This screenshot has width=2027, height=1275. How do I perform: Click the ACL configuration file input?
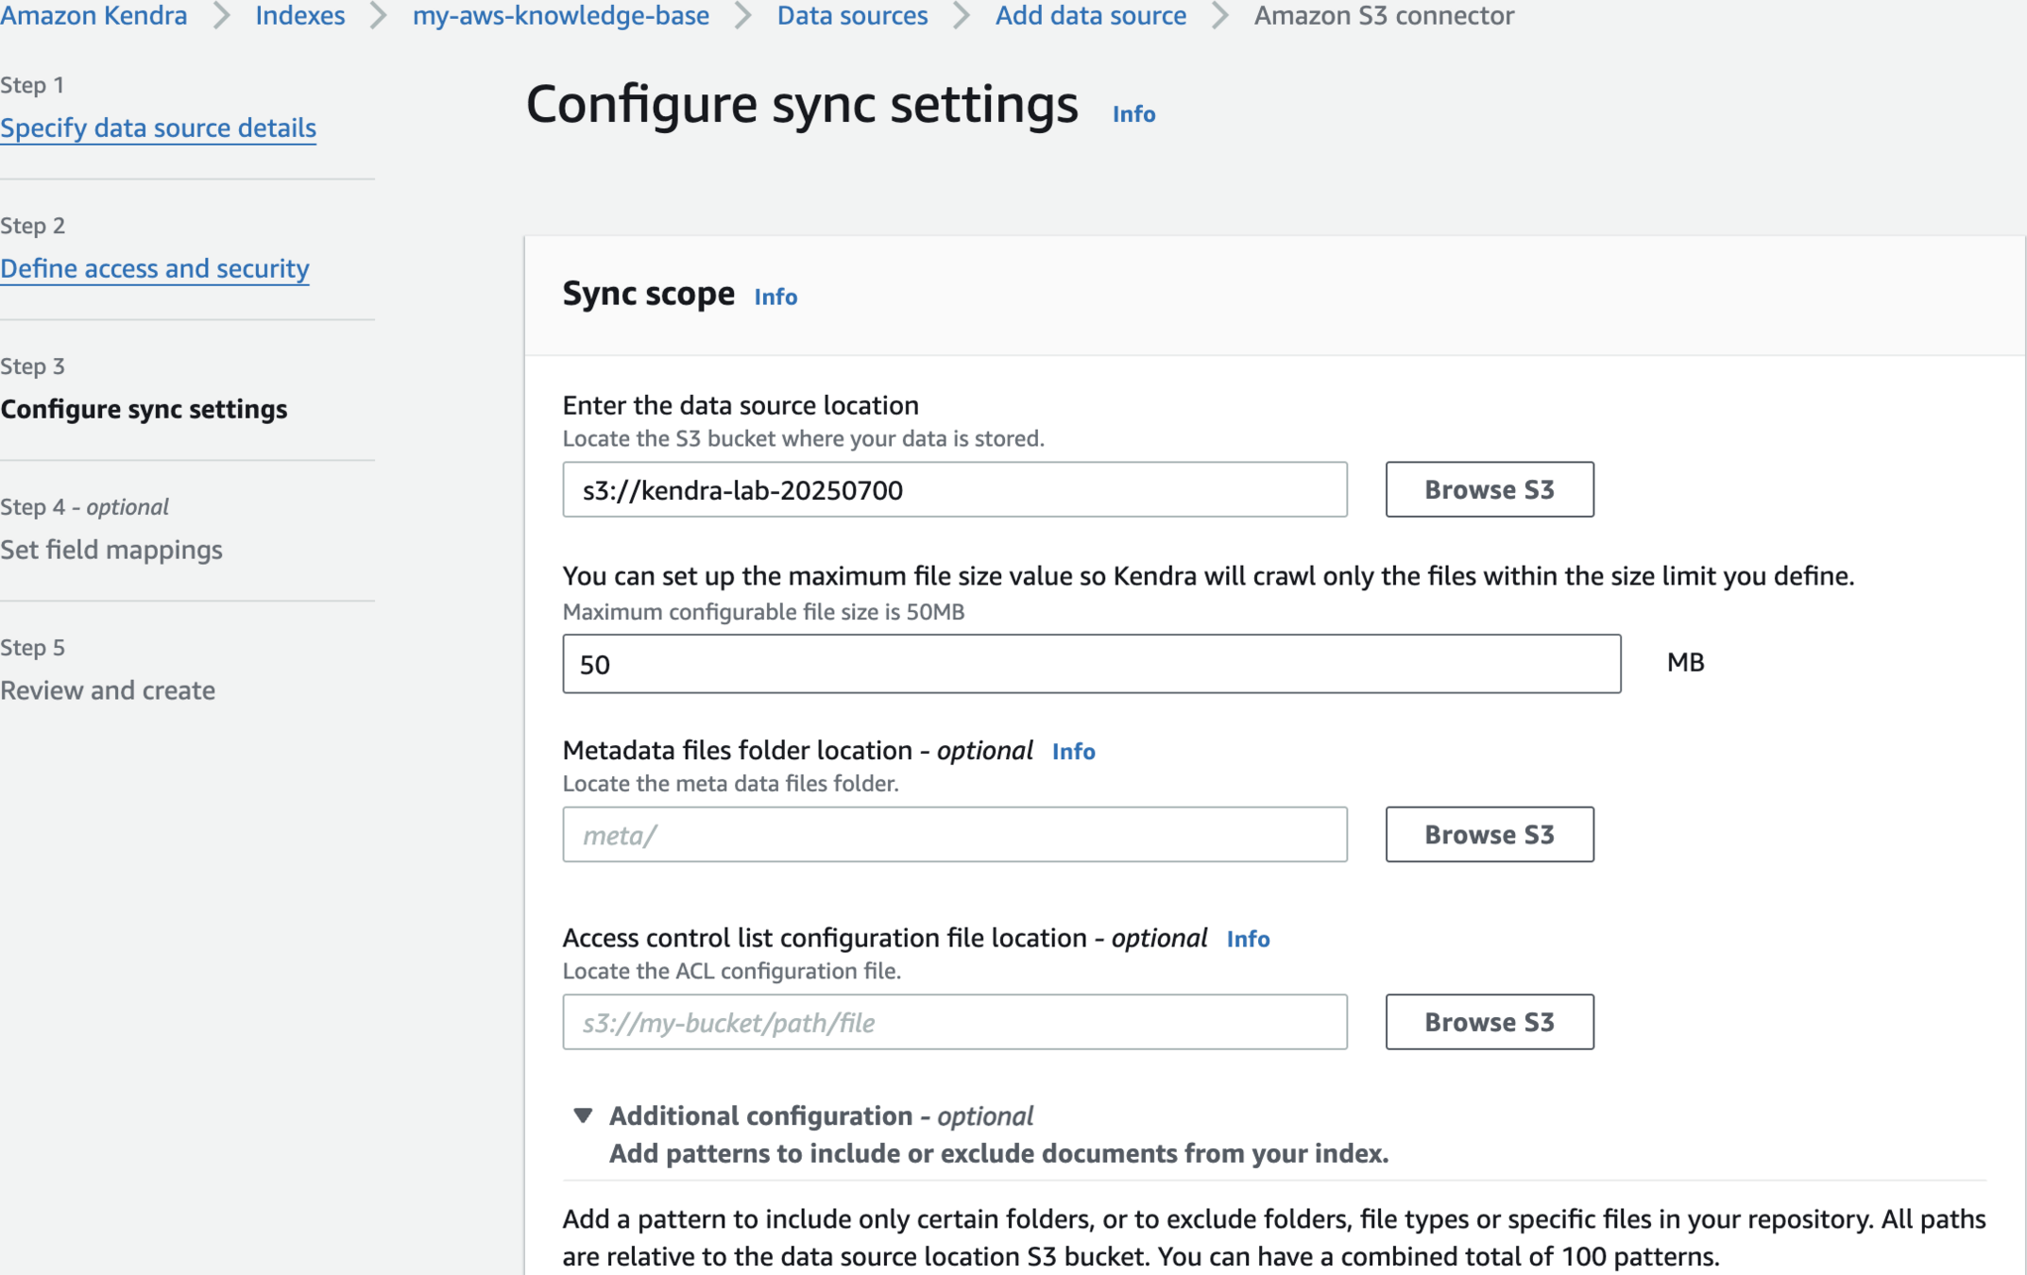click(954, 1022)
